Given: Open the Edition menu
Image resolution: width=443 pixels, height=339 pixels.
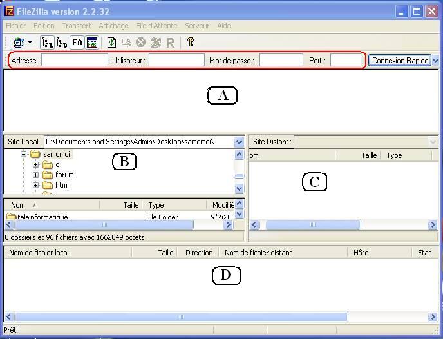Looking at the screenshot, I should pyautogui.click(x=44, y=26).
